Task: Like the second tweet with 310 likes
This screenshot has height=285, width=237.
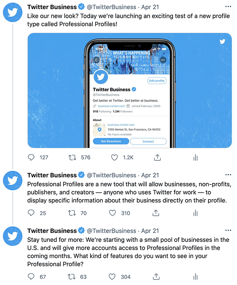Action: tap(113, 213)
